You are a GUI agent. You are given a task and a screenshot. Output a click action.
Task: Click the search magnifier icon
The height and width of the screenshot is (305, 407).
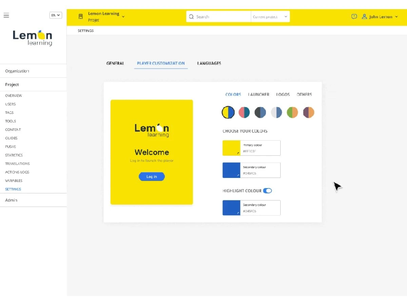tap(191, 17)
